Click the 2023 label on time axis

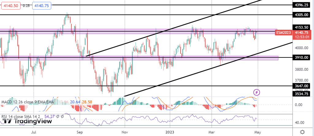170,132
